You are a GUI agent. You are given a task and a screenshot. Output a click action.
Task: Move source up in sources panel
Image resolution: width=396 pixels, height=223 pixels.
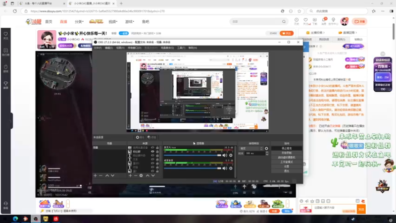(x=148, y=175)
